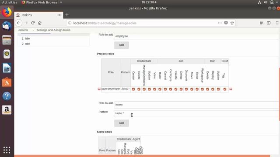
Task: Open Manage and Assign Roles breadcrumb
Action: [x=53, y=30]
